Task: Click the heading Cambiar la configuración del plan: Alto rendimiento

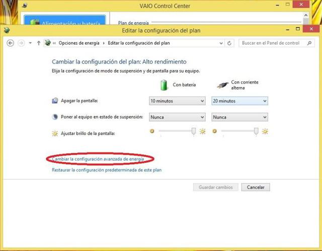Action: (119, 62)
